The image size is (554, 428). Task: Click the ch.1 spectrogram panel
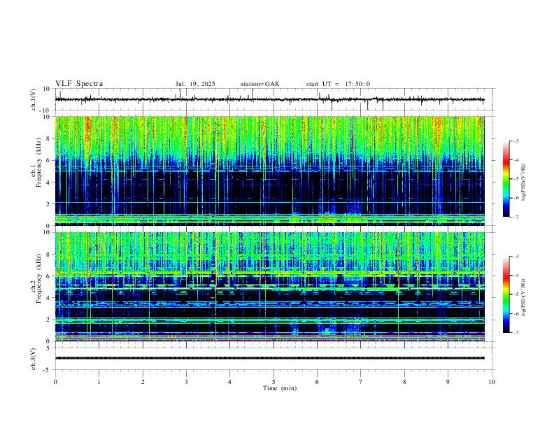(x=269, y=171)
